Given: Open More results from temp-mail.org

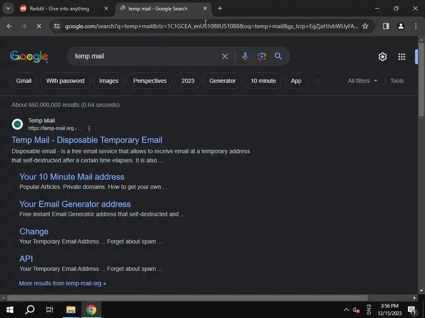Looking at the screenshot, I should click(x=62, y=283).
